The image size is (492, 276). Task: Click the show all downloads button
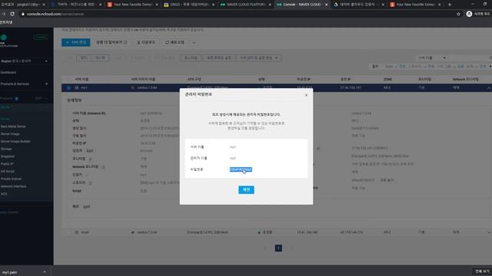click(x=482, y=271)
